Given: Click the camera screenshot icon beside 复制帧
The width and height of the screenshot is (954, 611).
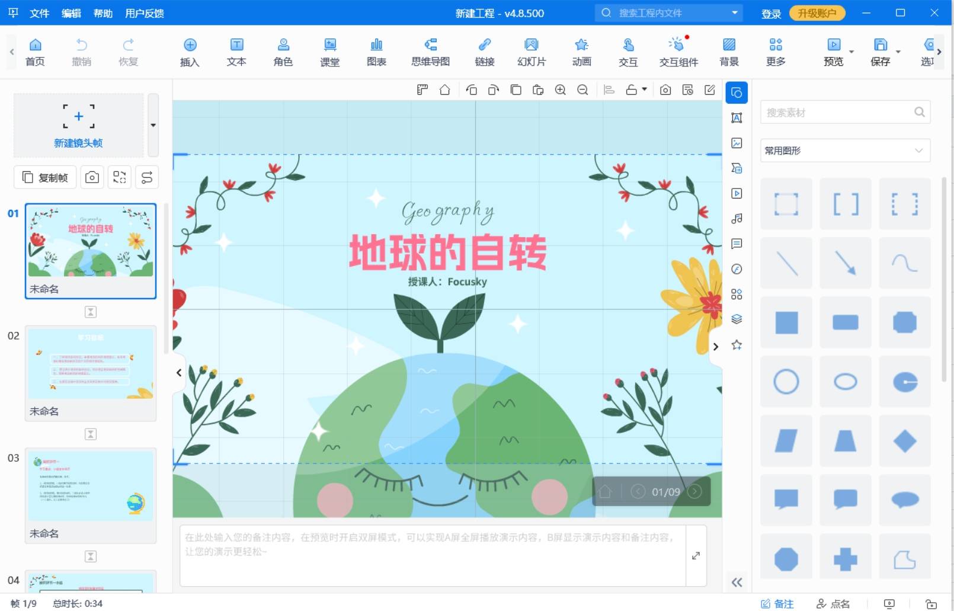Looking at the screenshot, I should tap(92, 177).
